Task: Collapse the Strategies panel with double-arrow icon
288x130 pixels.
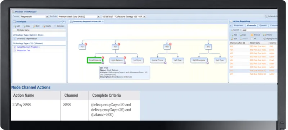Action: click(64, 22)
